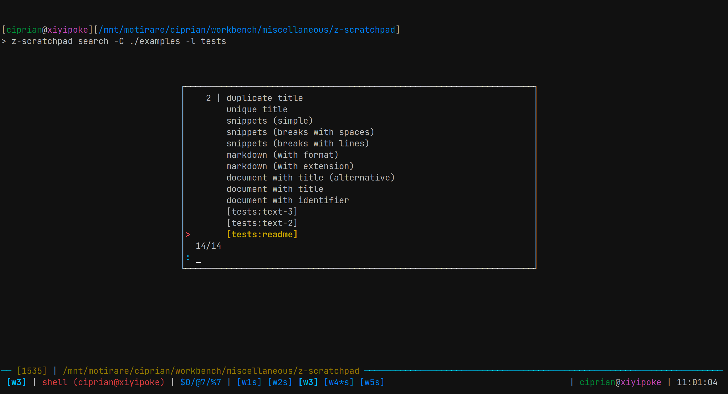Click the shell prompt directory path

click(247, 30)
